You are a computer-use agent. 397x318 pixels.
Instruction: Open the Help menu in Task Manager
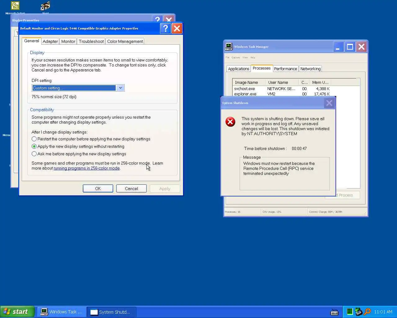coord(253,57)
